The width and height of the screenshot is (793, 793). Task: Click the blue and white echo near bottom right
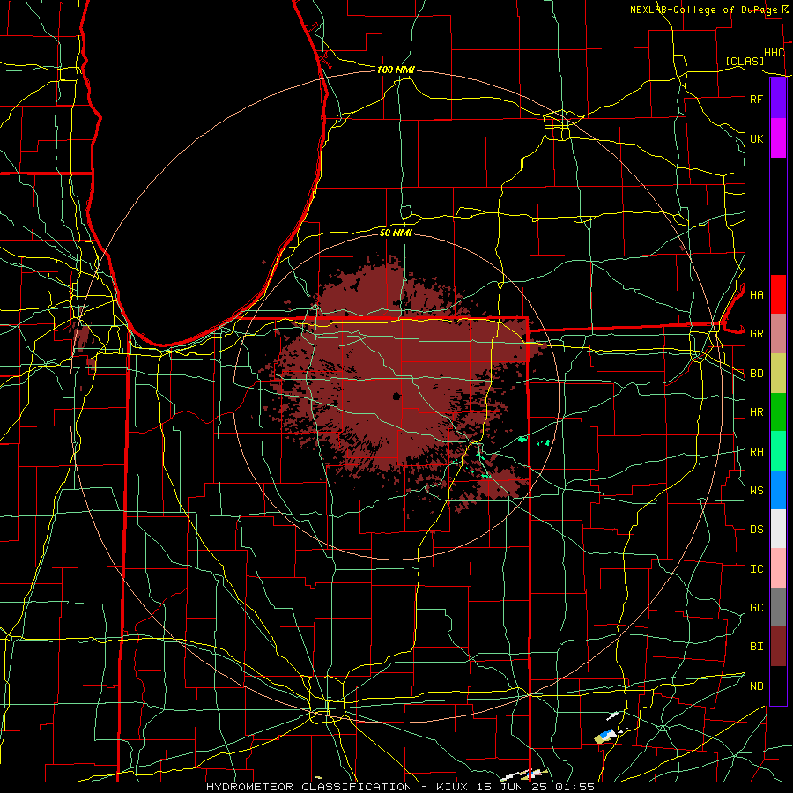[607, 735]
